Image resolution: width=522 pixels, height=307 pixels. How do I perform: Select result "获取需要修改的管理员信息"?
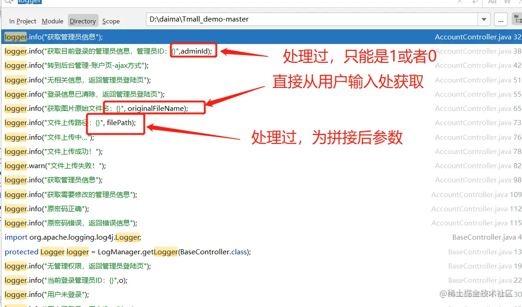tap(261, 195)
